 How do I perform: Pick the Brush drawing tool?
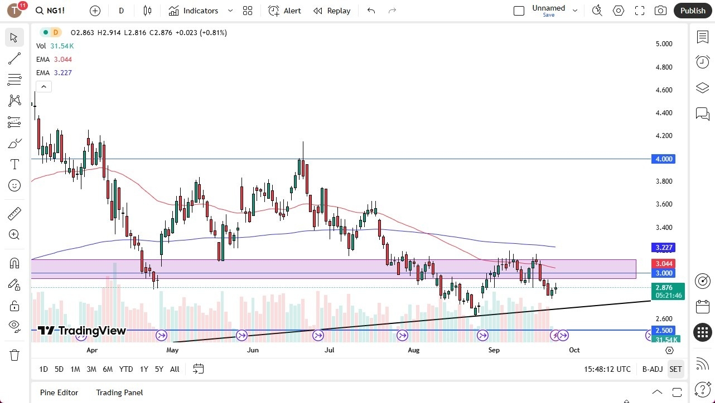[15, 143]
